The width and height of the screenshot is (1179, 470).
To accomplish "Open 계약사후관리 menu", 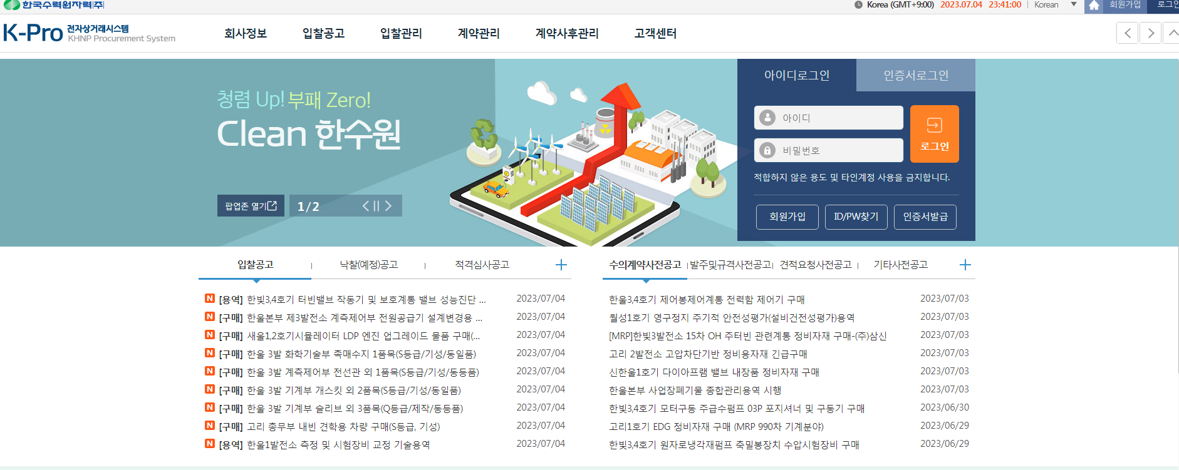I will [x=567, y=33].
